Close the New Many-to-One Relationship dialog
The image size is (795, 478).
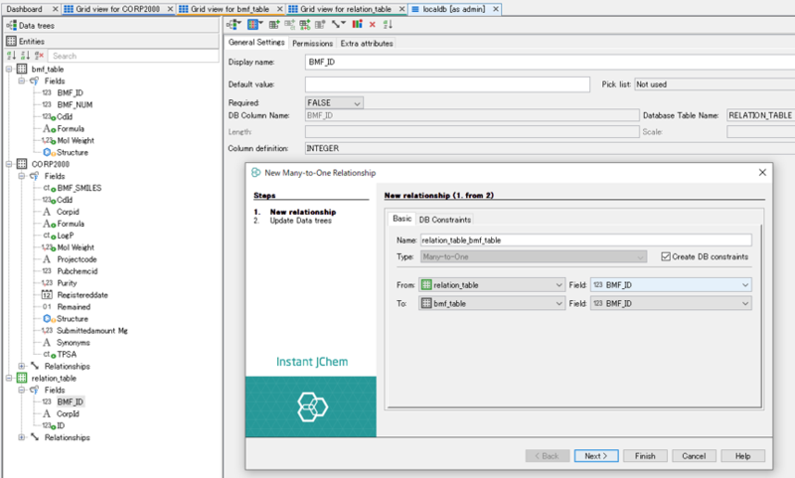(762, 173)
